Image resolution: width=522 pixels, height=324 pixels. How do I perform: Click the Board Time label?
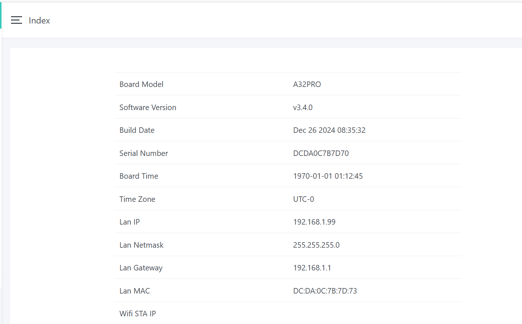coord(139,176)
